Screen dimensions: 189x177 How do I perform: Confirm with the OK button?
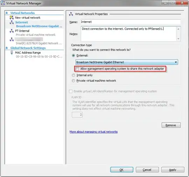tap(122, 170)
